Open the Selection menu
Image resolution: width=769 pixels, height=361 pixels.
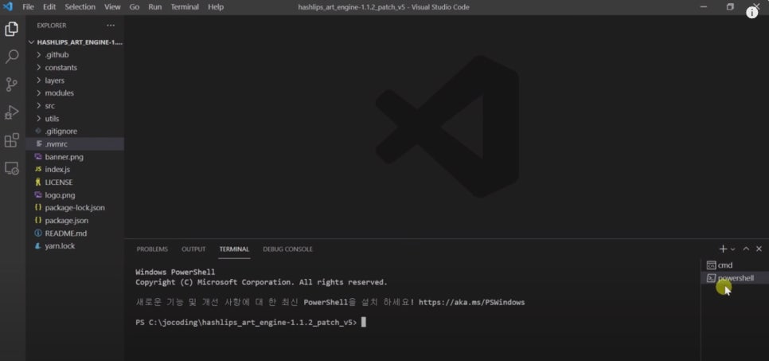(x=80, y=7)
